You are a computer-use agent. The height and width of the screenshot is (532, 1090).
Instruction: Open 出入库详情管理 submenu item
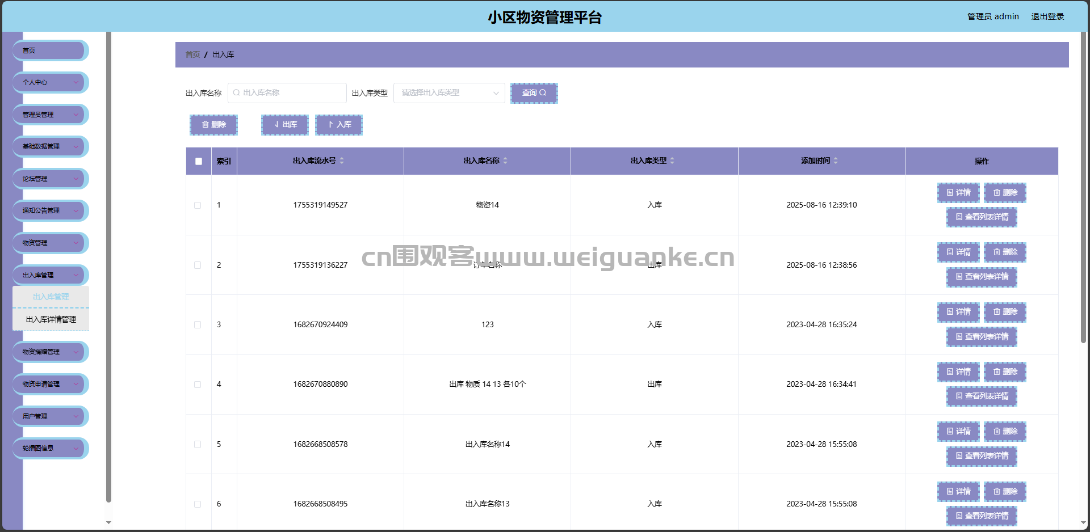point(51,319)
